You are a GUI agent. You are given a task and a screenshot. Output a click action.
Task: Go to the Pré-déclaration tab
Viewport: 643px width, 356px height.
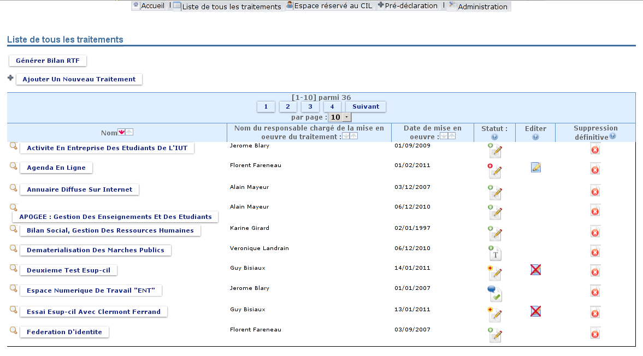point(408,6)
